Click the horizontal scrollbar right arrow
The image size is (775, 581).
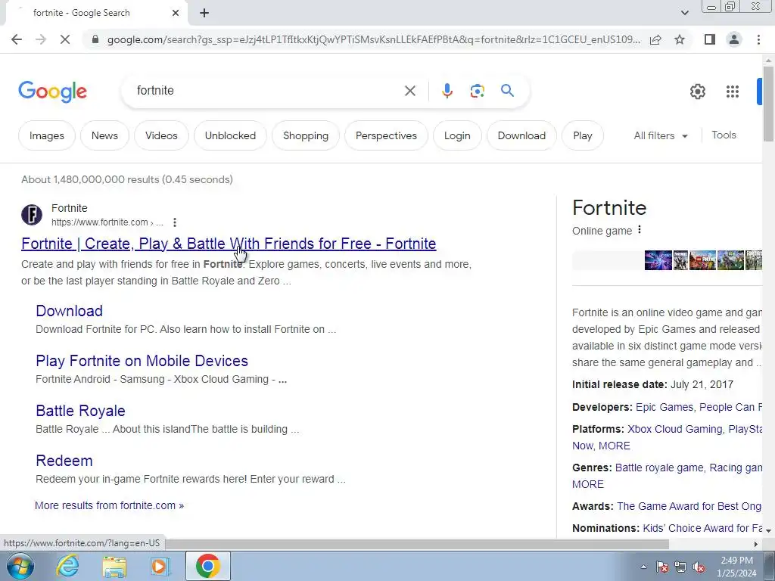click(756, 544)
